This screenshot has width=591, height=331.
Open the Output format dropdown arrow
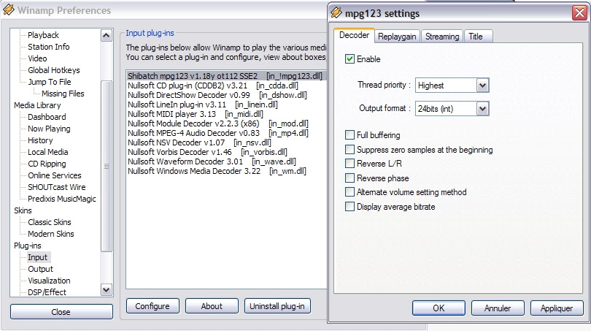click(x=482, y=109)
